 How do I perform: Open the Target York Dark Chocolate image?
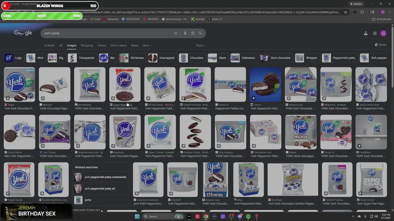tap(19, 84)
